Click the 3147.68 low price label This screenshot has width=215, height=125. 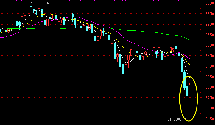174,119
